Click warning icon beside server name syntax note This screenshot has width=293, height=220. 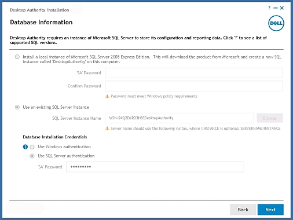pos(107,129)
